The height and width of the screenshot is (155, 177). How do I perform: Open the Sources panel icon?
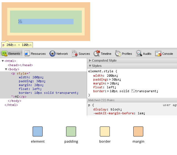coord(74,53)
